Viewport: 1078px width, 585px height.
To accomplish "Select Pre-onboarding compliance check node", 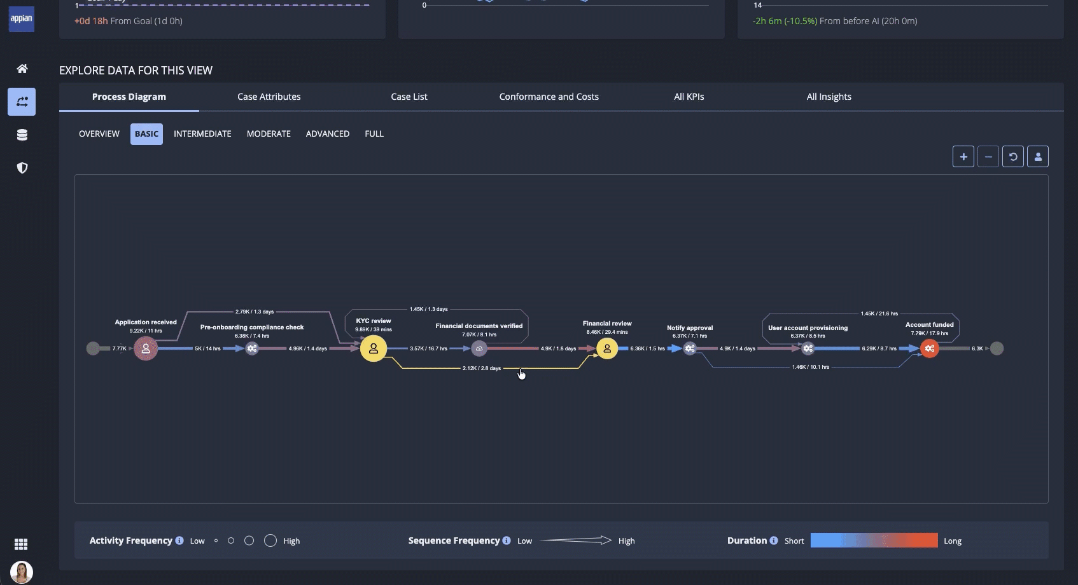I will tap(252, 348).
